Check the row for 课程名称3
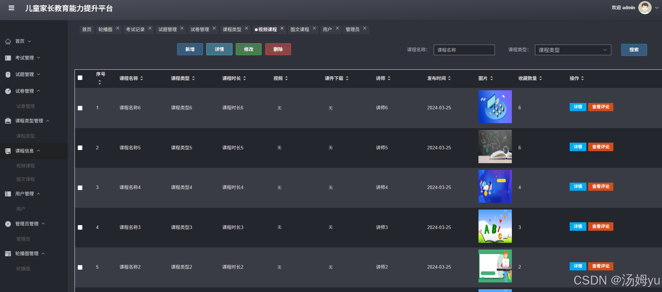 point(80,228)
